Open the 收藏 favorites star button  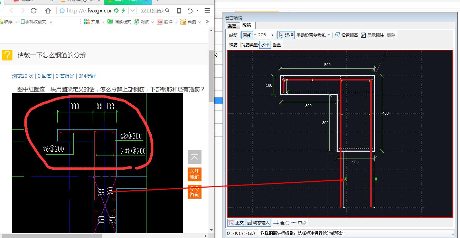coord(7,21)
